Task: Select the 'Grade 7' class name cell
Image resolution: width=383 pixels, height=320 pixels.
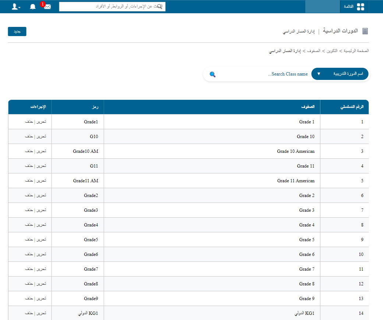Action: (x=212, y=269)
